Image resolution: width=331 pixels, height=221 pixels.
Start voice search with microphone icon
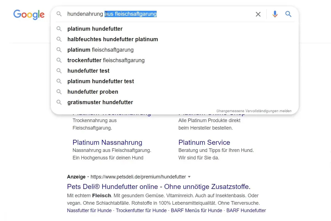point(275,14)
